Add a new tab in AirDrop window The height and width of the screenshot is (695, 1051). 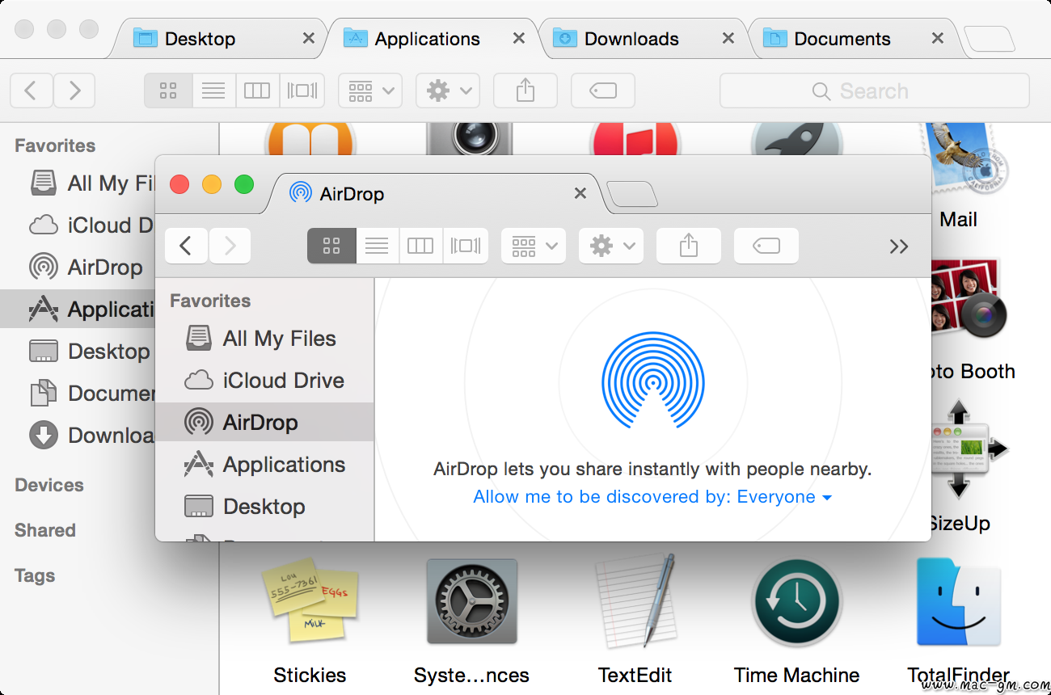(632, 194)
